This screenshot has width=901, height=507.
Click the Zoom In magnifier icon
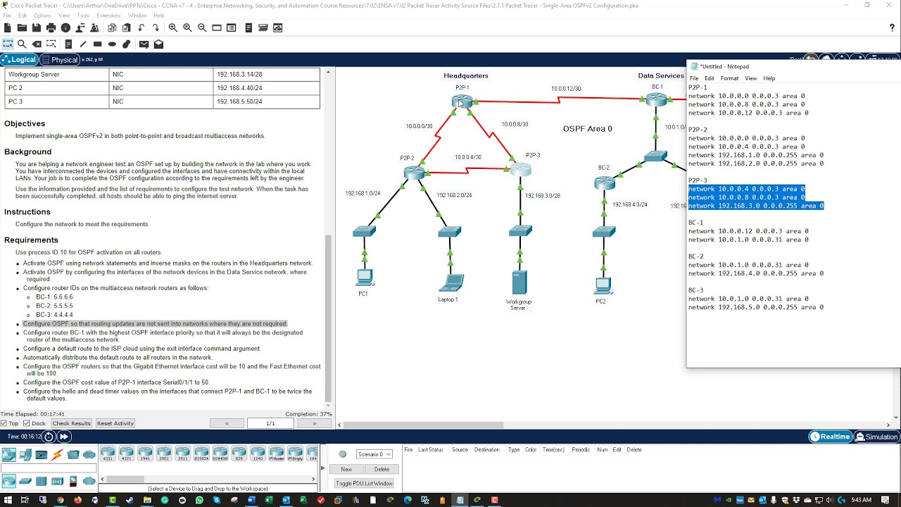click(x=172, y=27)
